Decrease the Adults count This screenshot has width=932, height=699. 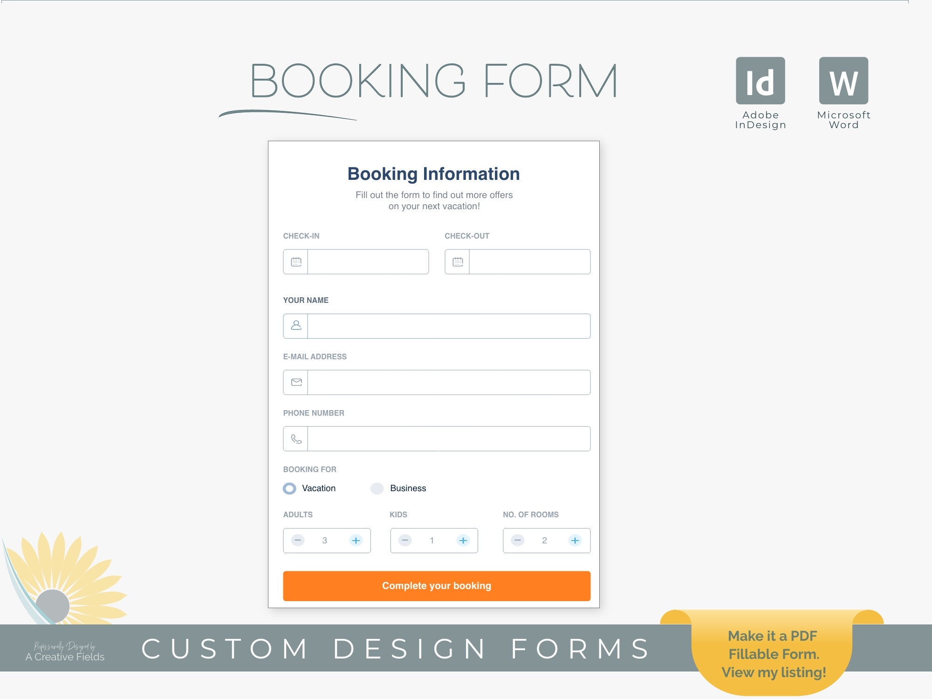[x=298, y=541]
